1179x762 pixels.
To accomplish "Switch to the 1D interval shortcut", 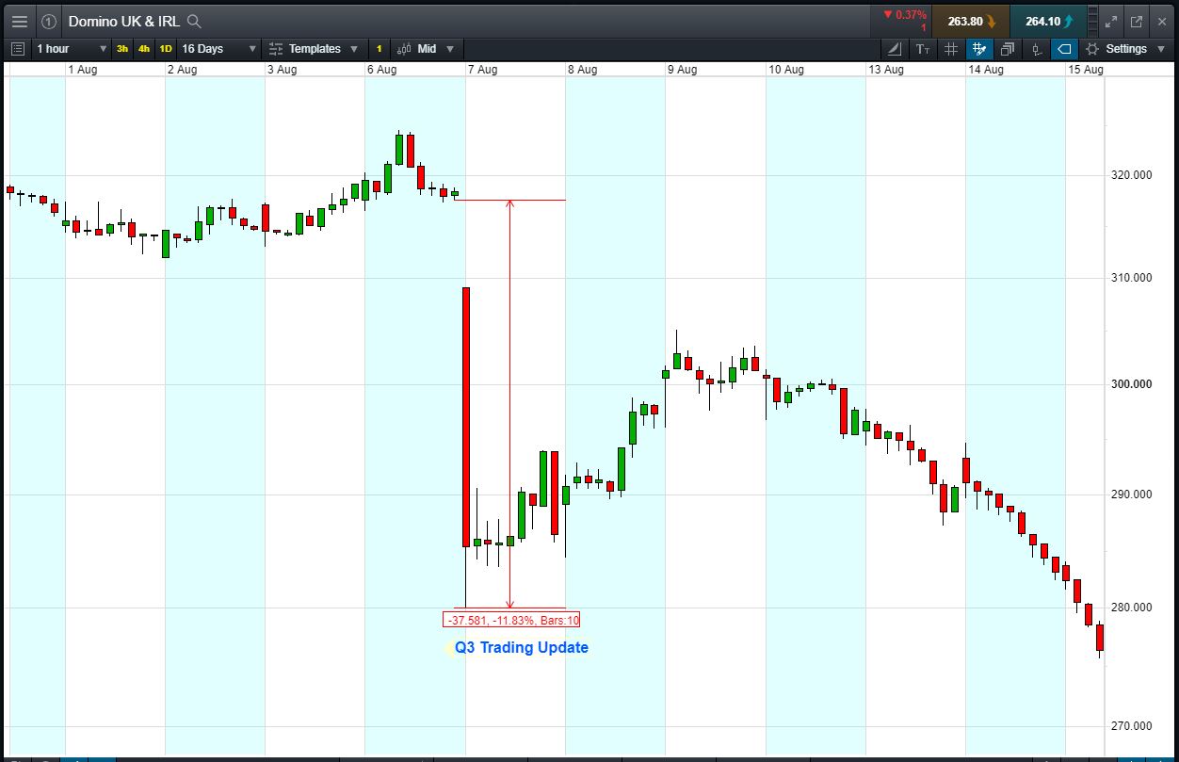I will 166,49.
